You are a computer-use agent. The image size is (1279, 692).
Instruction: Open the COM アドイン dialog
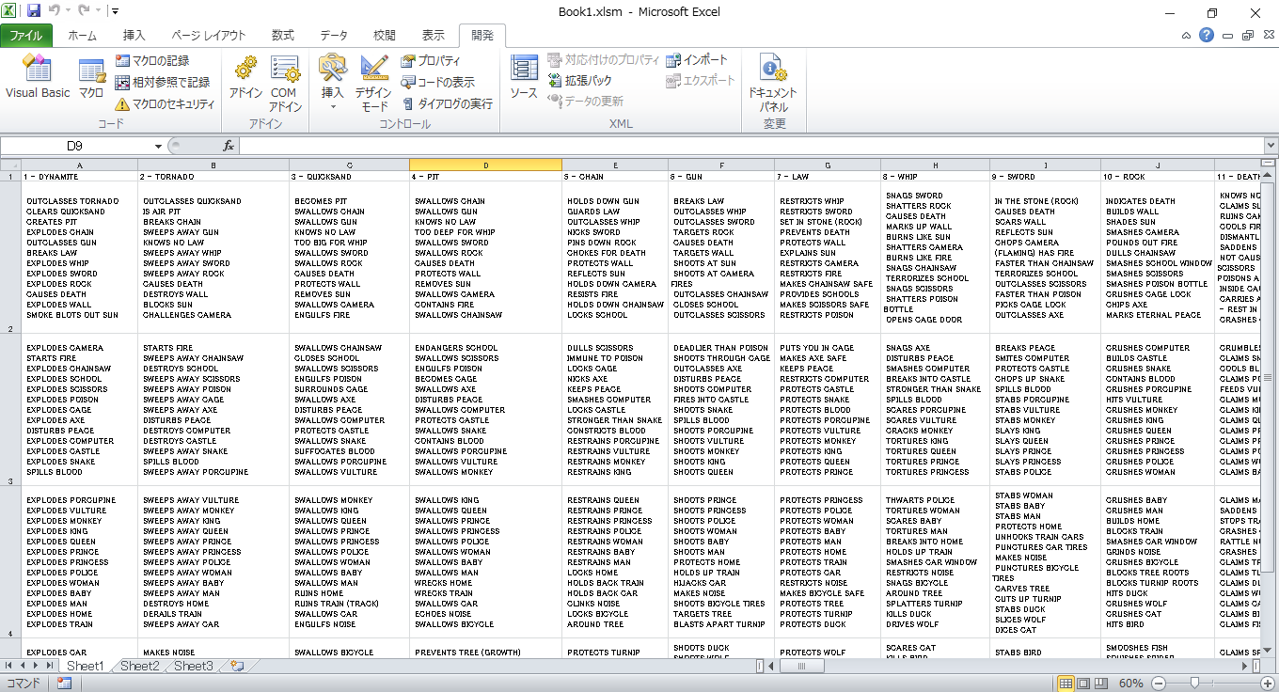[284, 83]
